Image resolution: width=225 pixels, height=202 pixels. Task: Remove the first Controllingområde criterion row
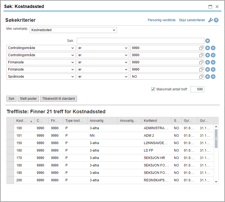[x=213, y=48]
